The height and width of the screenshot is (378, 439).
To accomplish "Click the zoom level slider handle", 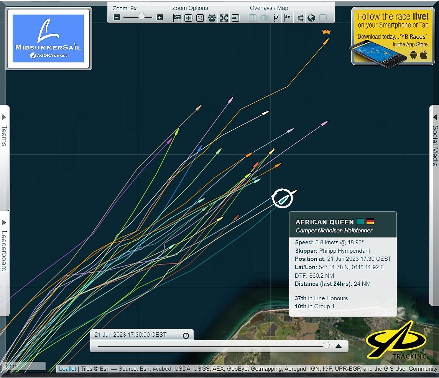I will pos(141,17).
